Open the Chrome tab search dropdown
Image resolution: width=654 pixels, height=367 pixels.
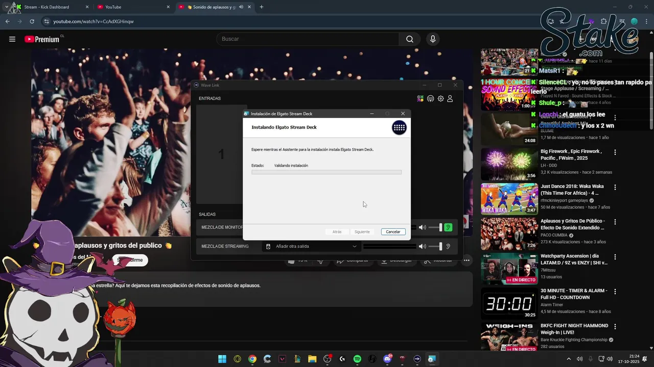[x=7, y=7]
